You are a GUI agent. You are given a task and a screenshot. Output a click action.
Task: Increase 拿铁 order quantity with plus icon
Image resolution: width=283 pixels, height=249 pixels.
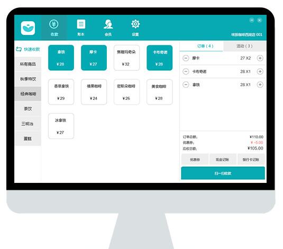tap(260, 85)
